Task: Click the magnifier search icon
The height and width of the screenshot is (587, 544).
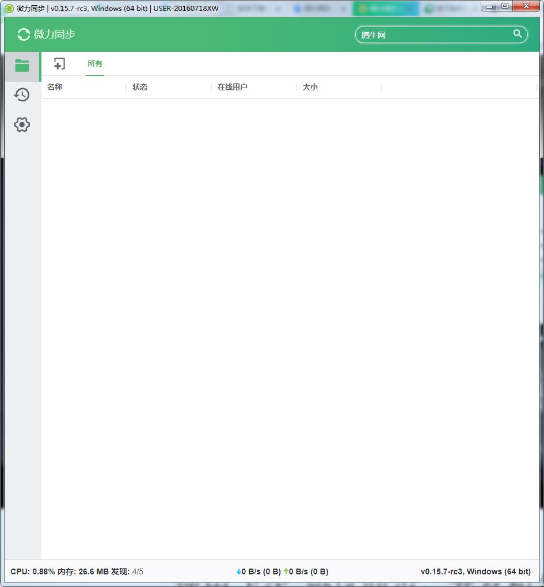Action: point(518,34)
